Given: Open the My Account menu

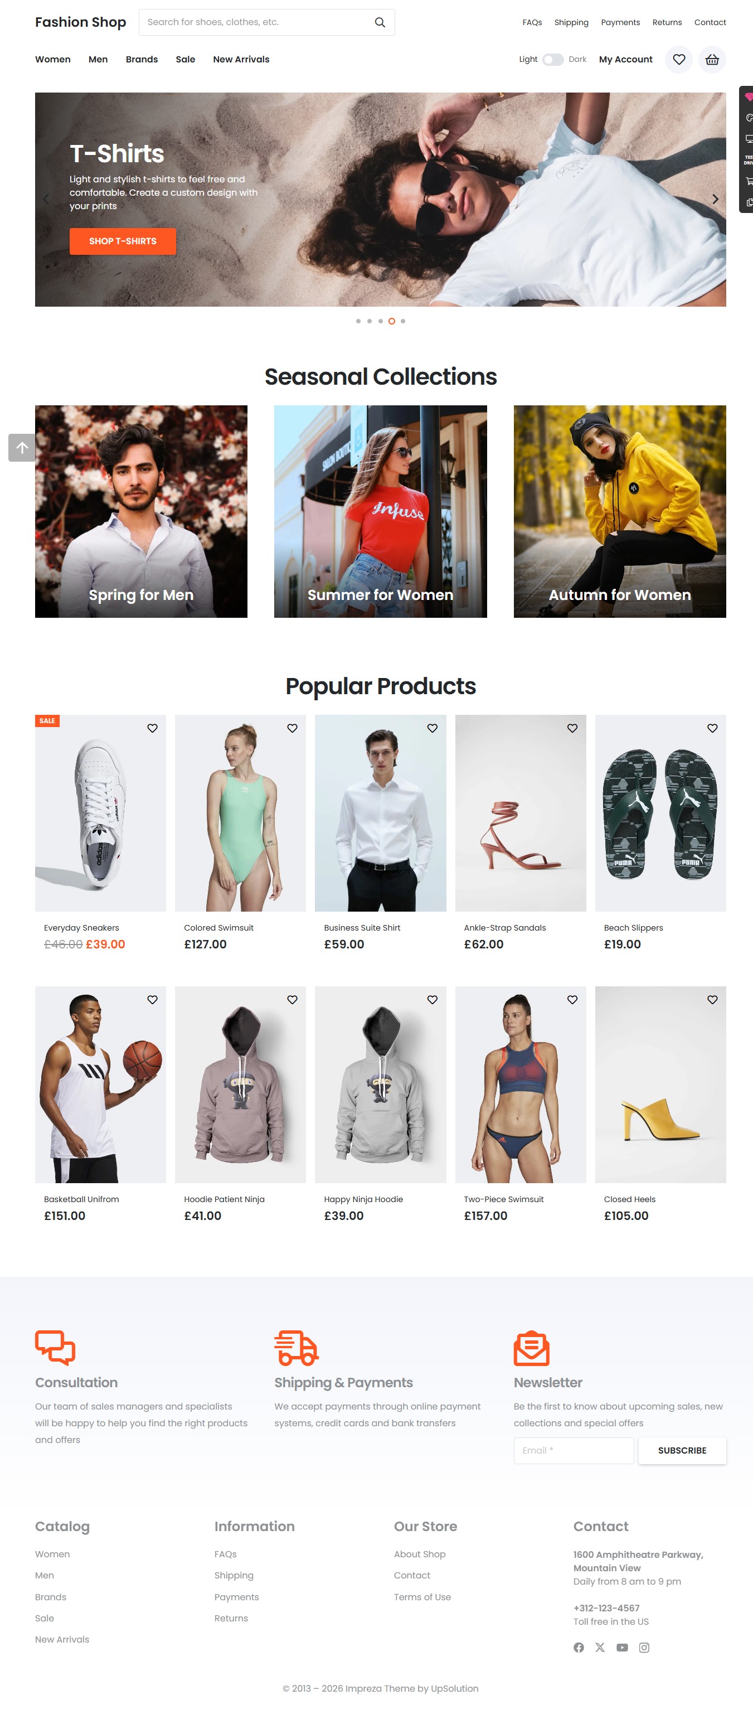Looking at the screenshot, I should tap(625, 60).
